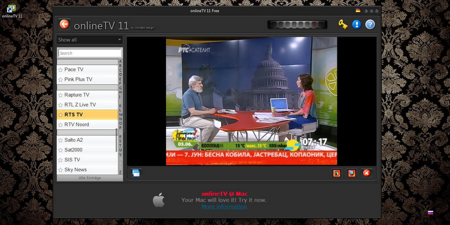Play the Rapture TV channel

(87, 95)
